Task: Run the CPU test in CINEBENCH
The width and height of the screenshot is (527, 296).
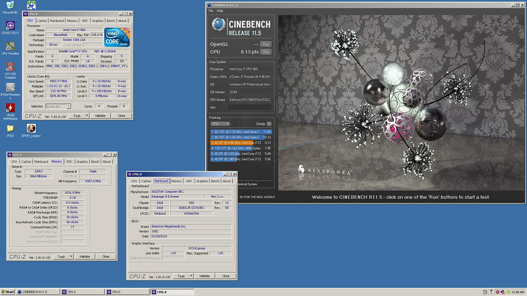Action: [x=266, y=52]
